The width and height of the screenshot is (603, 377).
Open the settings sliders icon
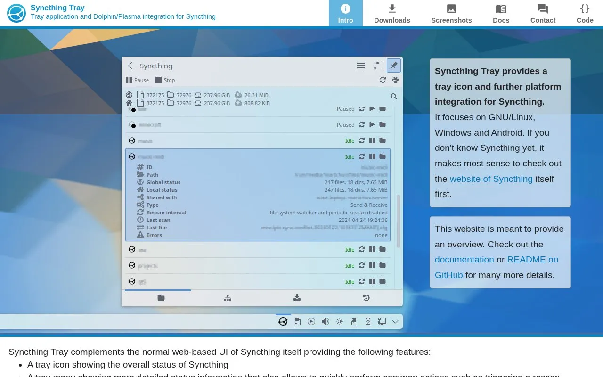pos(377,66)
